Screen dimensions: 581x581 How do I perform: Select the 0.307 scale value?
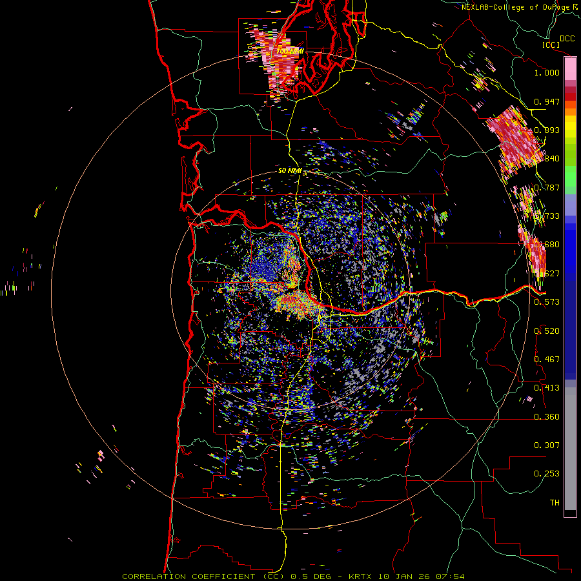547,445
